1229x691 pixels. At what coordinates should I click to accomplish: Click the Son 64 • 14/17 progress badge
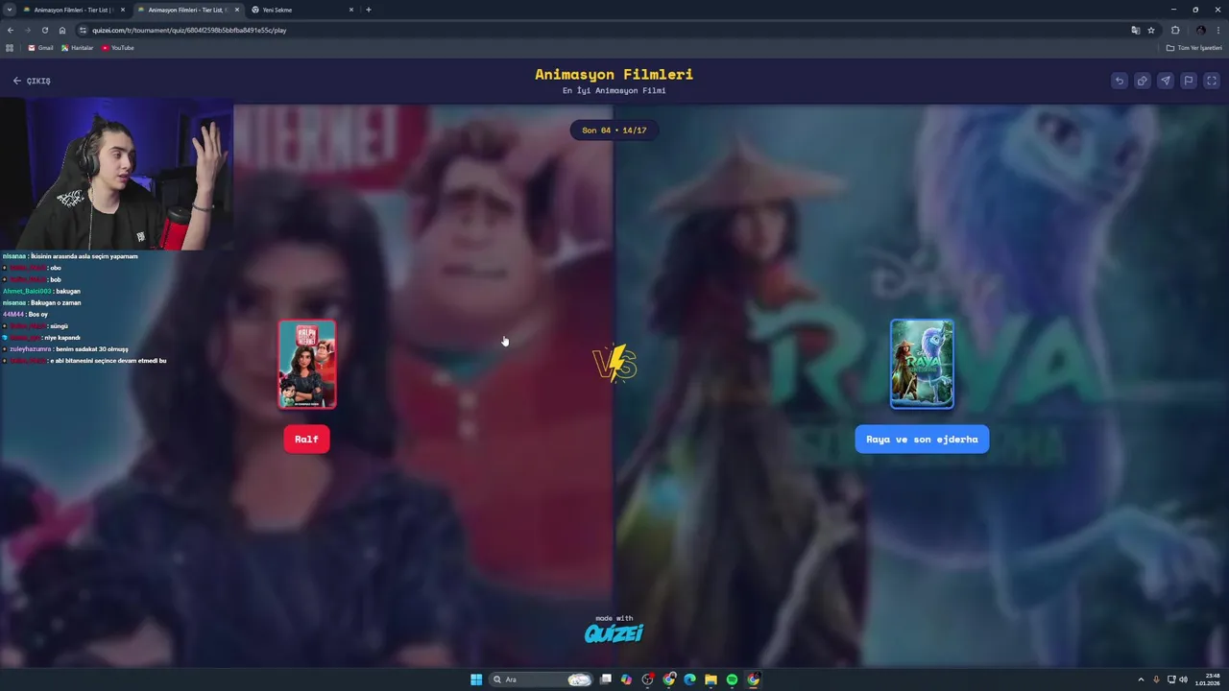(614, 131)
